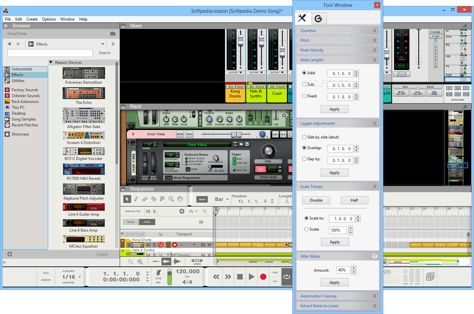Select the Overlap radio button

pos(304,148)
